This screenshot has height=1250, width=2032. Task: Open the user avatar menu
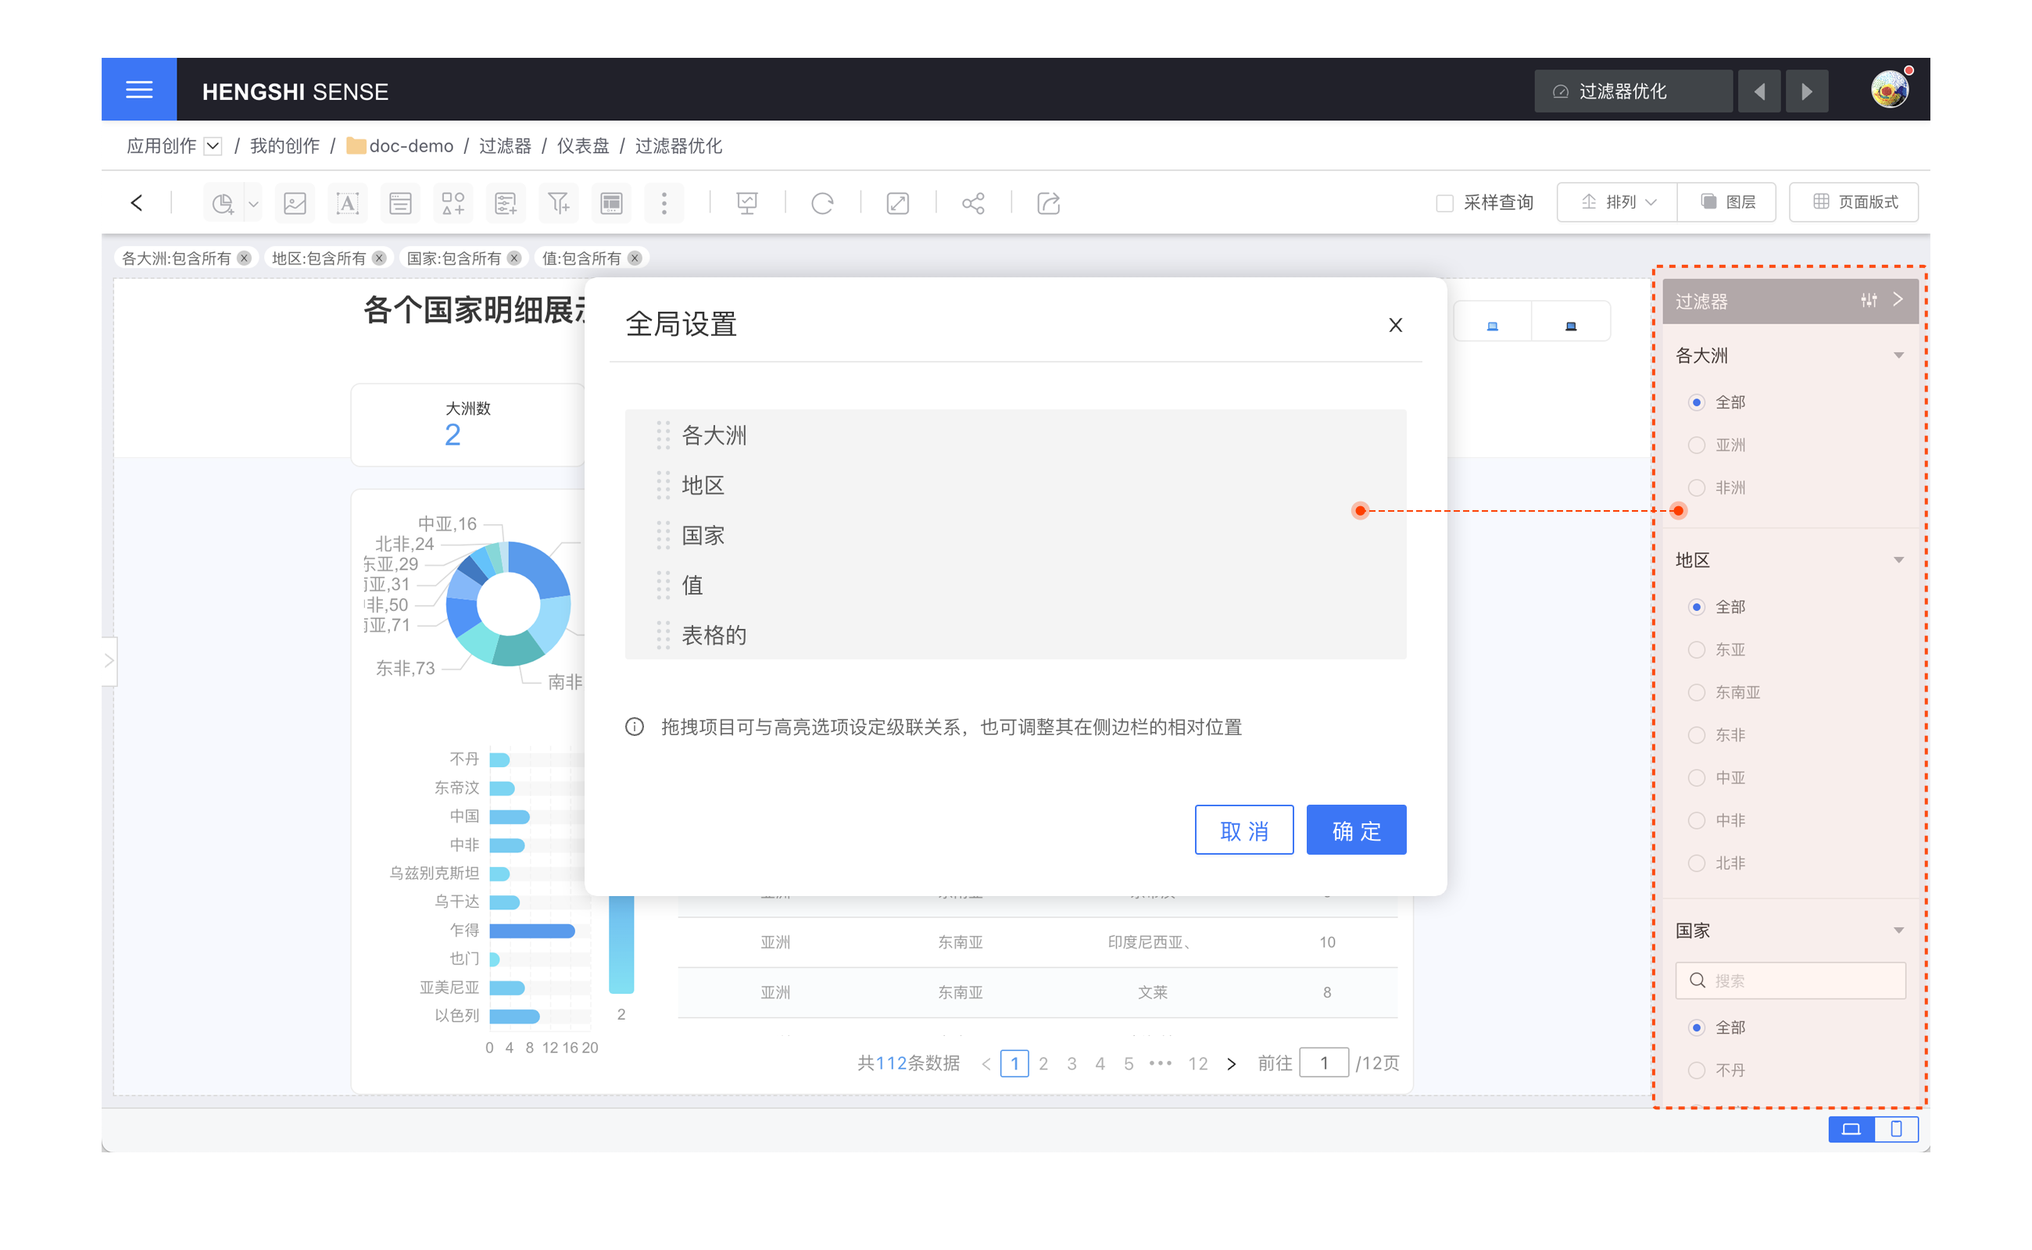coord(1891,89)
